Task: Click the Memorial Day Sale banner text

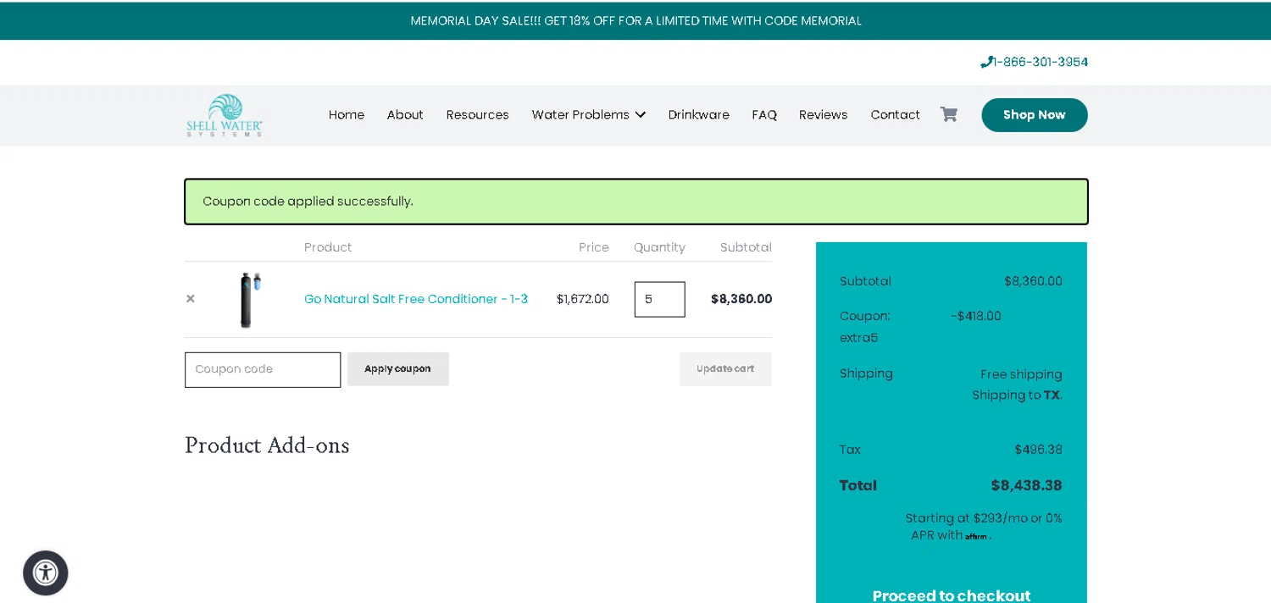Action: (635, 20)
